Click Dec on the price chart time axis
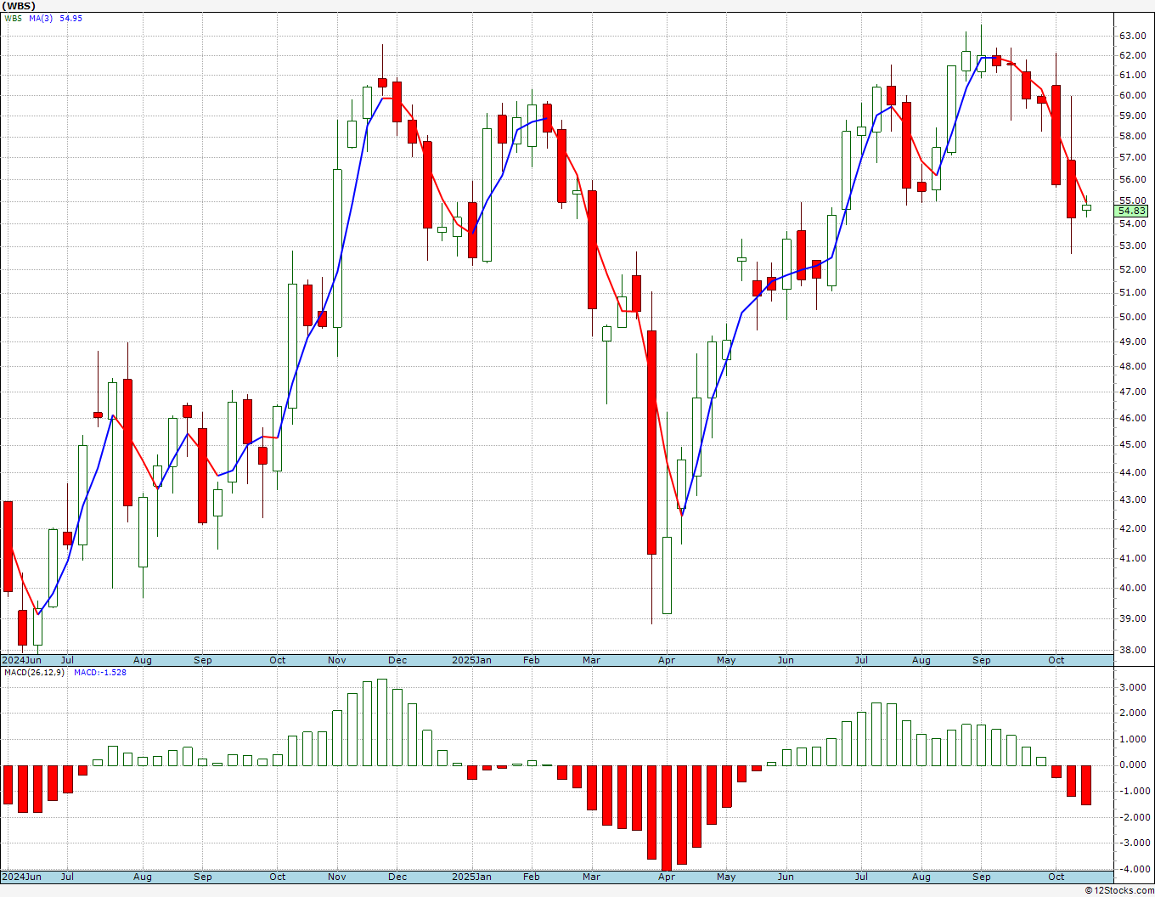Screen dimensions: 1155x897 (397, 660)
